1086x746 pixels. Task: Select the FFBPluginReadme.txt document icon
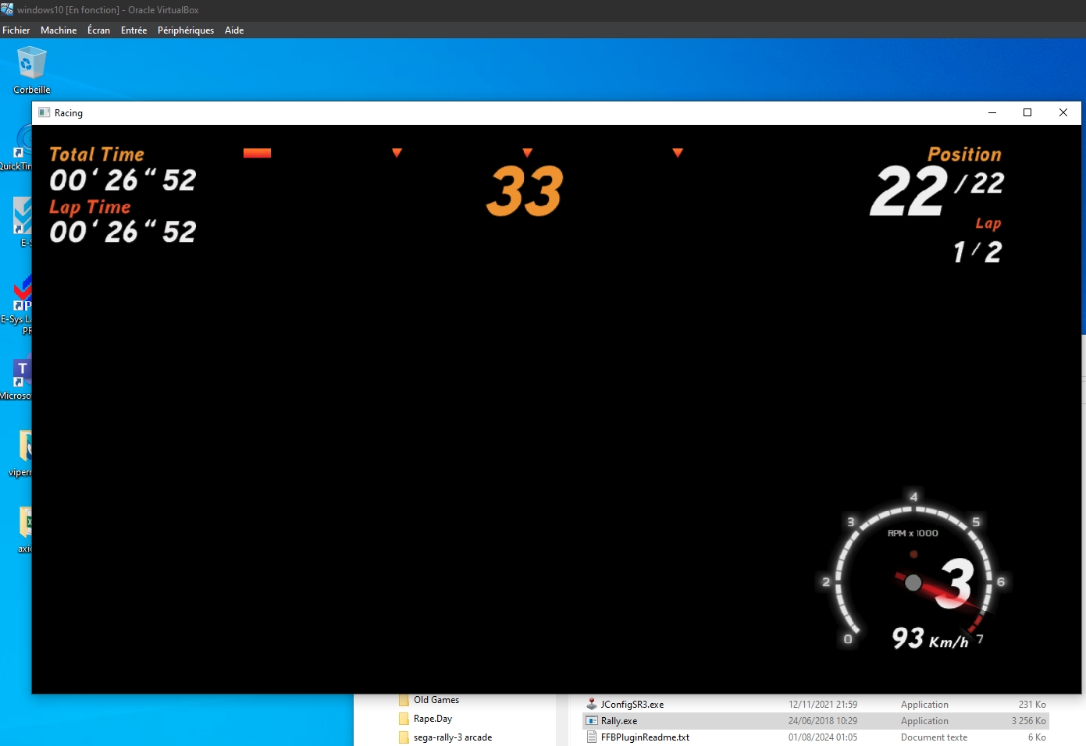point(592,737)
